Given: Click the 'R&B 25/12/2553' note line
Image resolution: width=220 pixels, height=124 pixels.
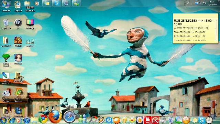Looking at the screenshot, I should (193, 22).
